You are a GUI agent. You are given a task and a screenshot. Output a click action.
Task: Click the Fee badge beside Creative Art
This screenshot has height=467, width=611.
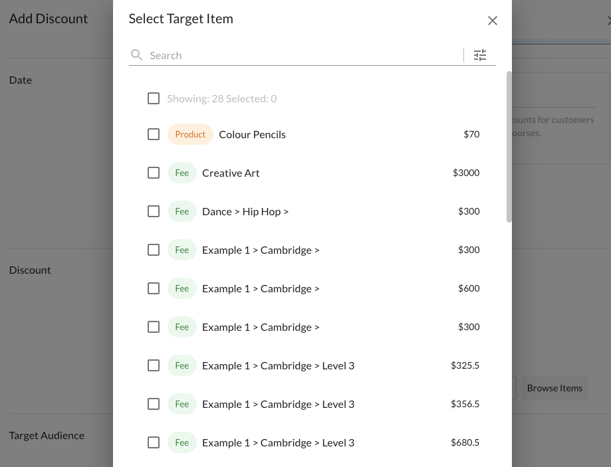182,173
